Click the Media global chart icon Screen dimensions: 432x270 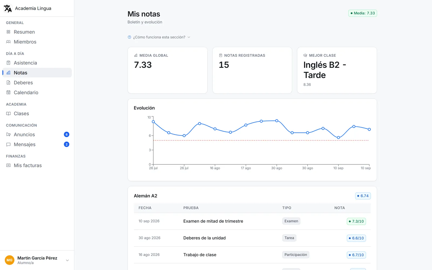click(136, 55)
